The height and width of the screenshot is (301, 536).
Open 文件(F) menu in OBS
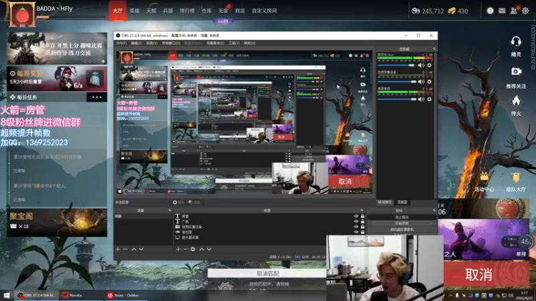click(x=121, y=43)
